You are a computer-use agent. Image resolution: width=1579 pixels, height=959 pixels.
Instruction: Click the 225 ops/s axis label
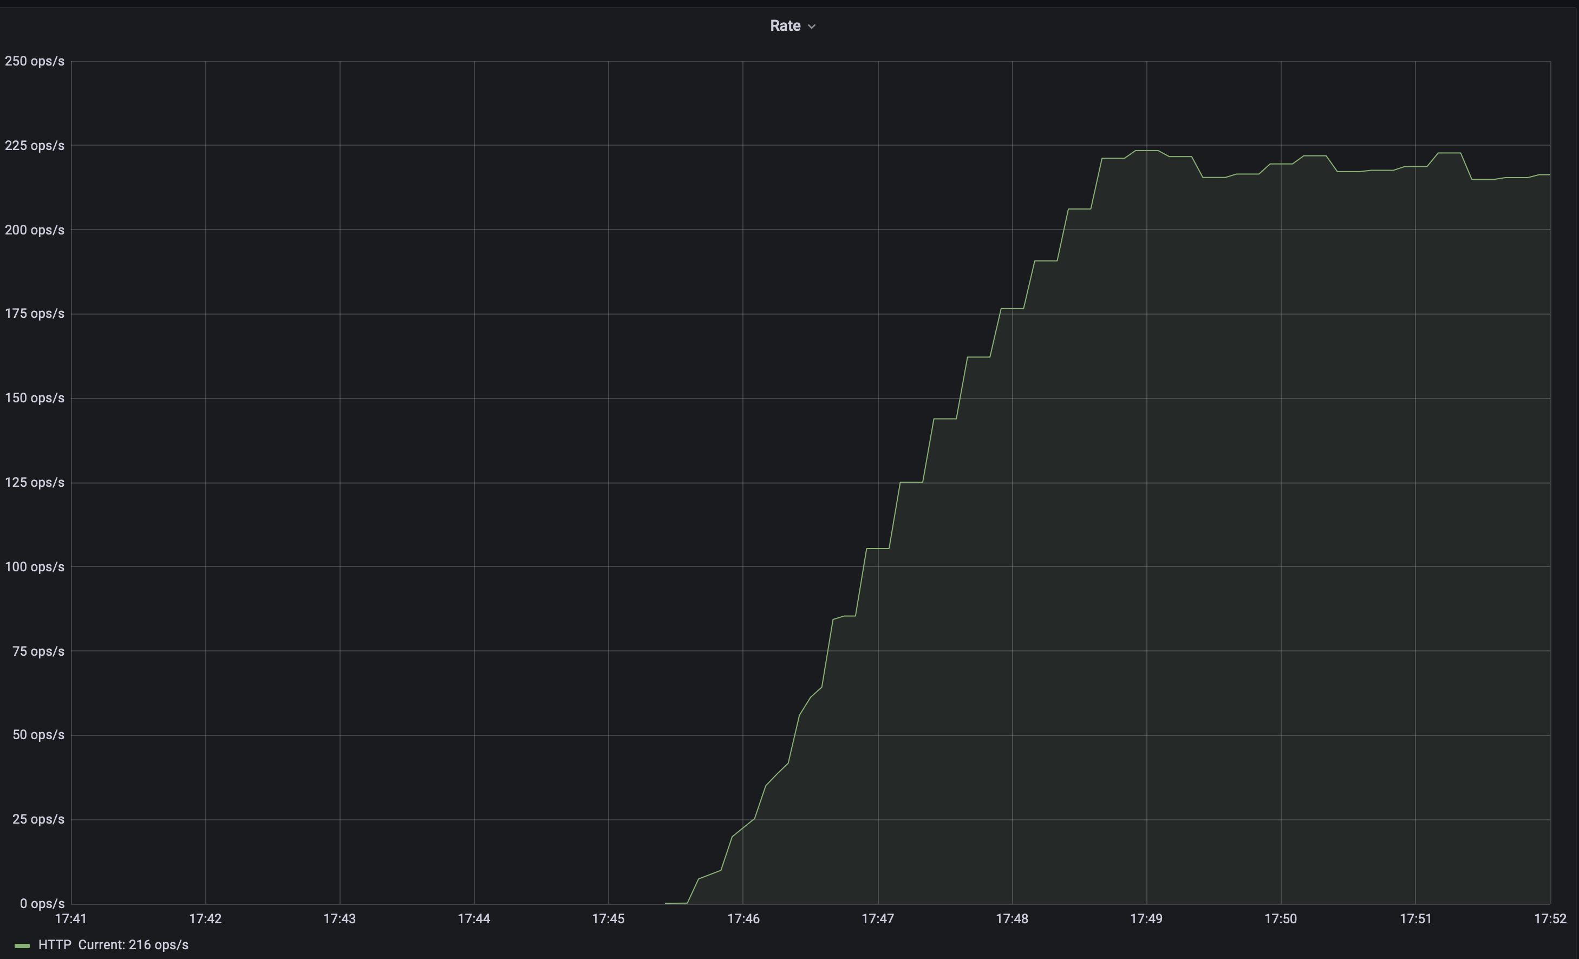pos(35,146)
